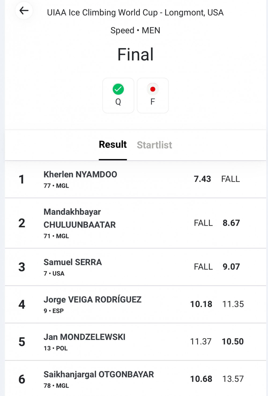Click the 8.67 time for second place
This screenshot has width=268, height=396.
(231, 223)
